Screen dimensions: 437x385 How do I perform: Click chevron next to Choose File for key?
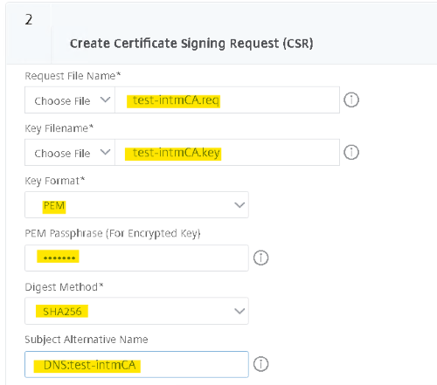click(105, 152)
